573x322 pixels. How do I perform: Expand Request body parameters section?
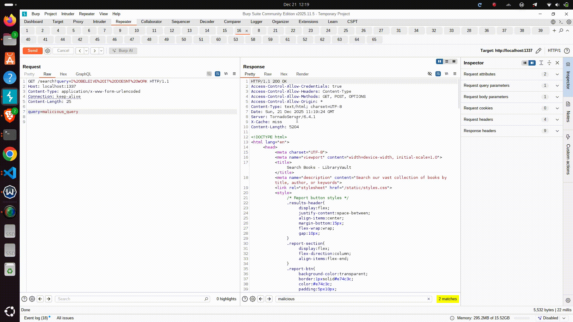557,97
